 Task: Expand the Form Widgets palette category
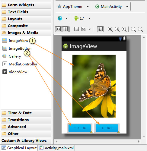(26, 5)
